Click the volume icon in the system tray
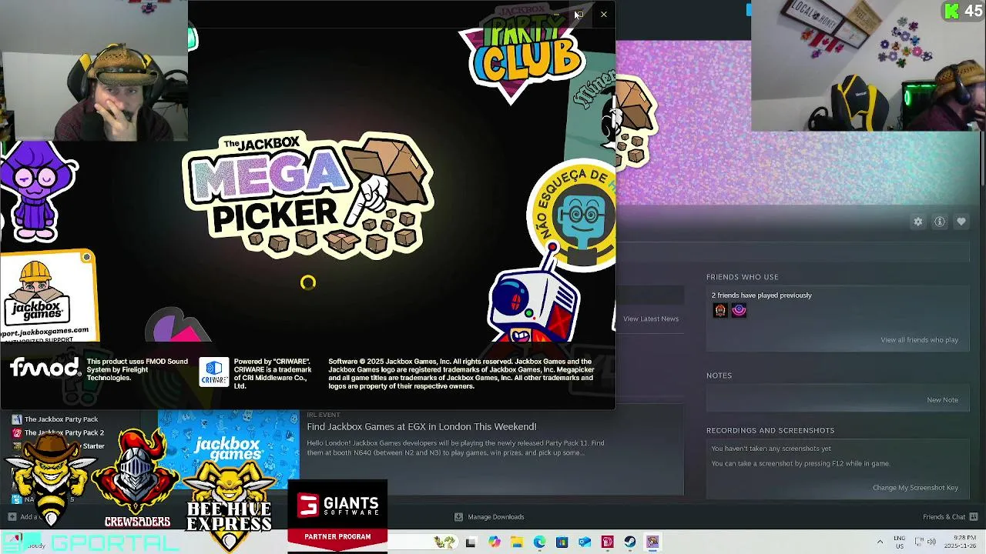 tap(931, 542)
